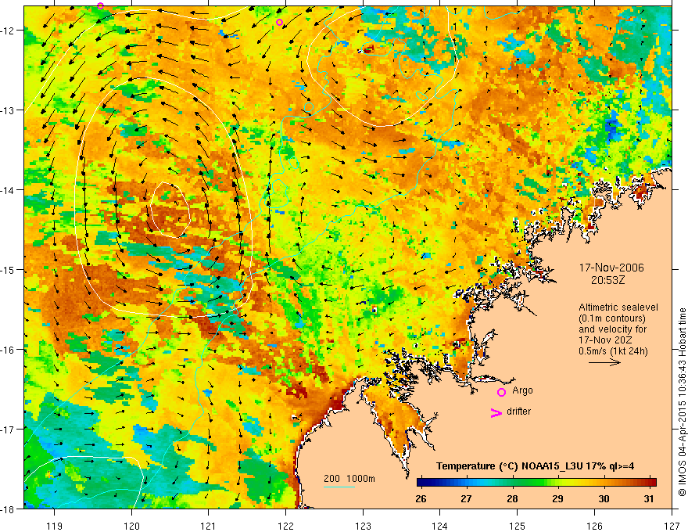Click the latitude axis label -13
The image size is (688, 532).
click(x=9, y=110)
